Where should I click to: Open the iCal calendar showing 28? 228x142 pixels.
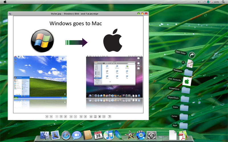(x=98, y=135)
